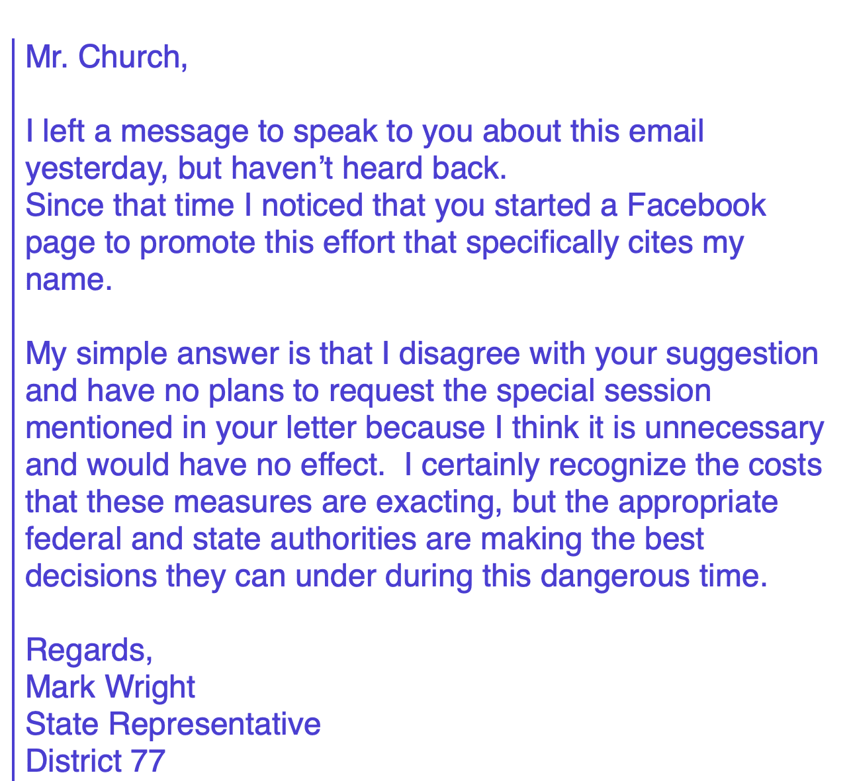The height and width of the screenshot is (781, 851).
Task: Click the "Regards," closing line
Action: point(89,651)
